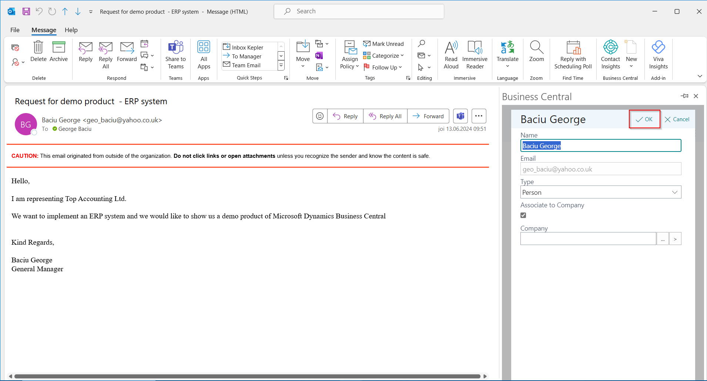Collapse the ribbon with the chevron
Image resolution: width=707 pixels, height=381 pixels.
pos(700,76)
